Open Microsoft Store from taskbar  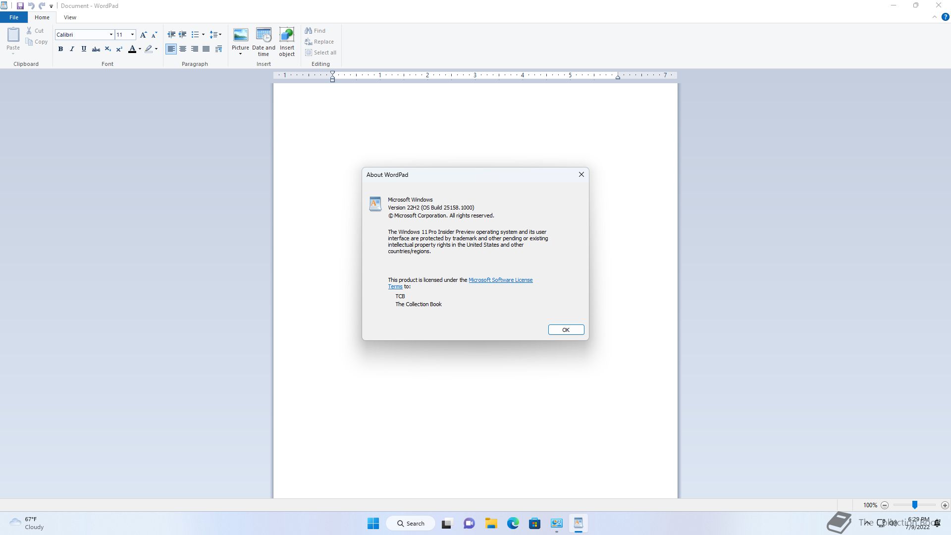tap(534, 524)
